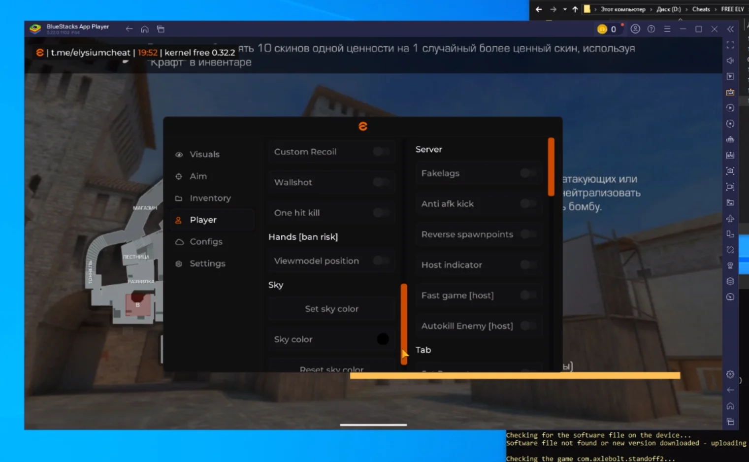The width and height of the screenshot is (749, 462).
Task: Switch to the Visuals section
Action: [204, 154]
